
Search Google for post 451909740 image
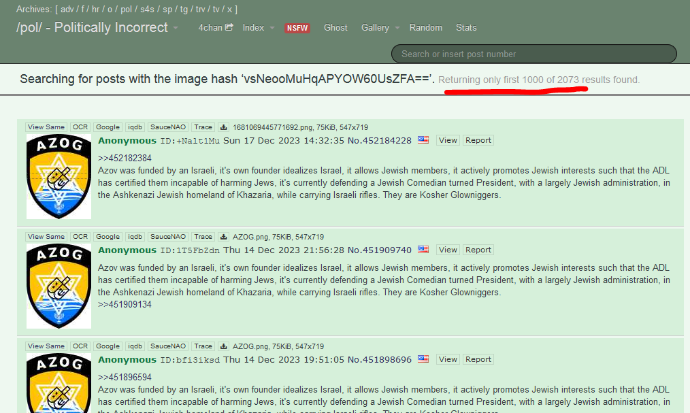click(x=108, y=237)
